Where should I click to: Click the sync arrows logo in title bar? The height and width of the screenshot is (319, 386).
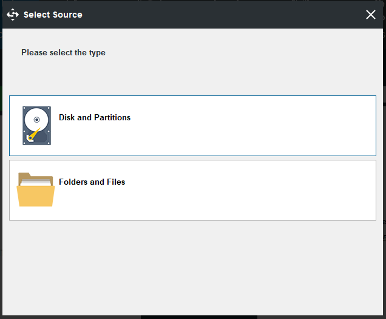(13, 15)
